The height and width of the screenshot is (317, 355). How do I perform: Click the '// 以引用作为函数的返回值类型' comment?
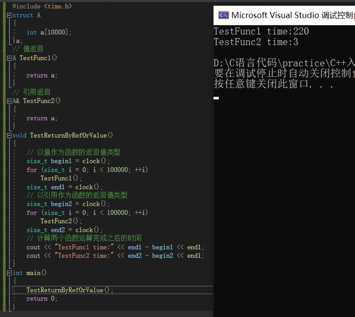click(x=77, y=195)
